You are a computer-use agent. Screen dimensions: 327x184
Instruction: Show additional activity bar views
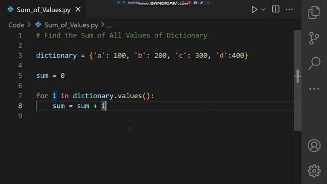(x=314, y=89)
